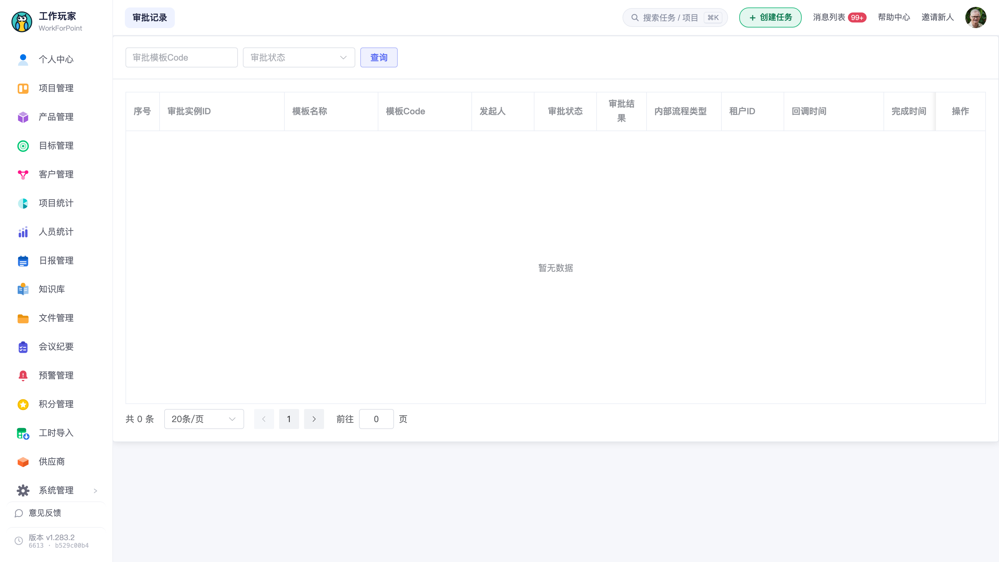Open 预警管理 alarm bell icon
Screen dimensions: 999x562
(23, 375)
